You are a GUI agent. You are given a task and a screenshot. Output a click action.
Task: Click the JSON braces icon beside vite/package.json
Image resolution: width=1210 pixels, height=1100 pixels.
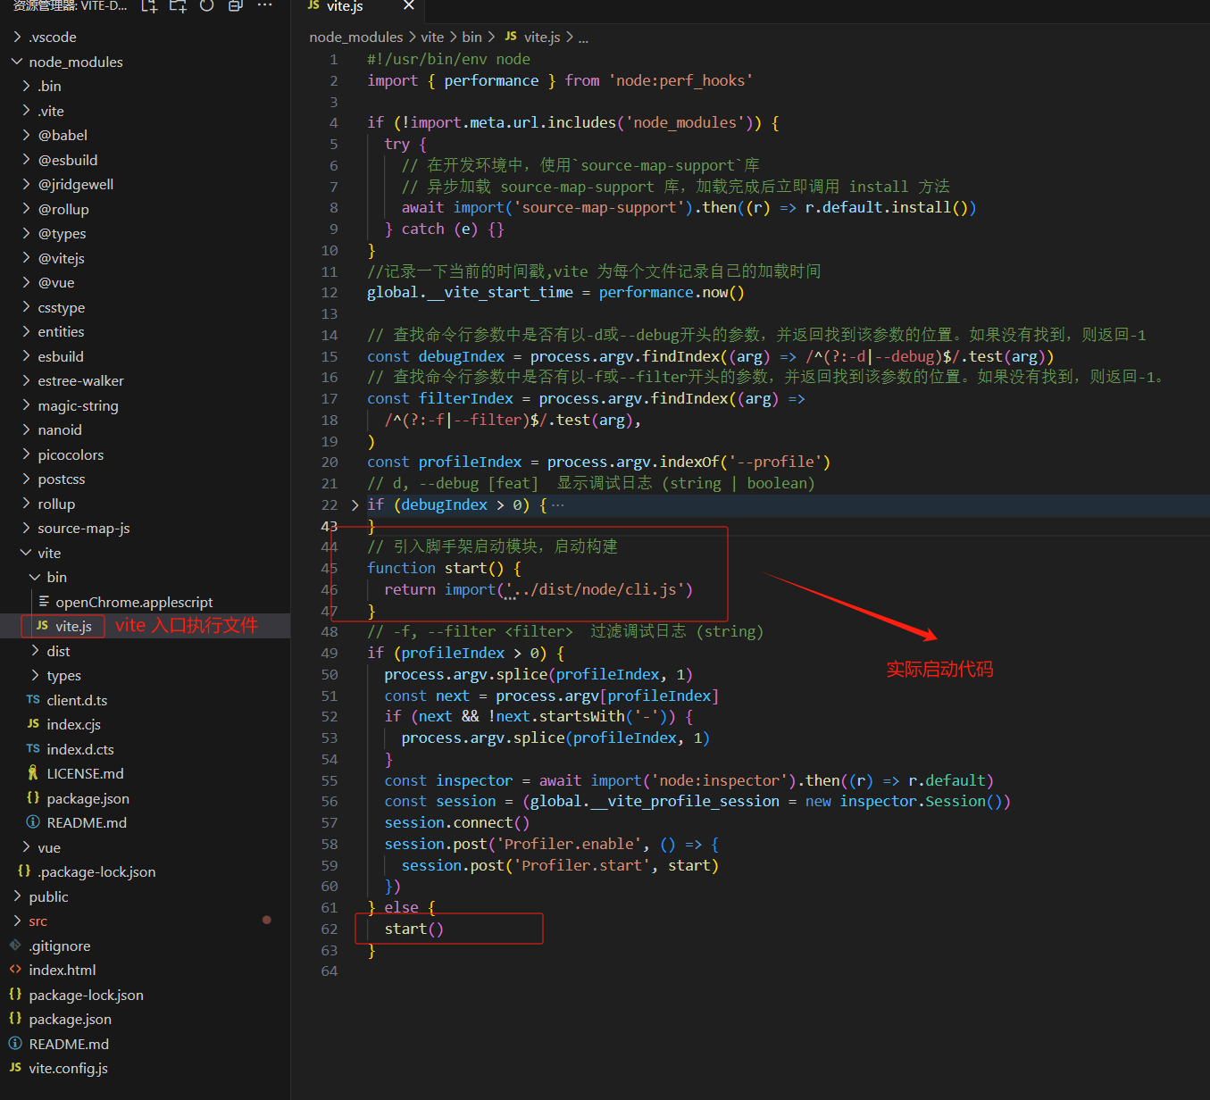click(33, 798)
